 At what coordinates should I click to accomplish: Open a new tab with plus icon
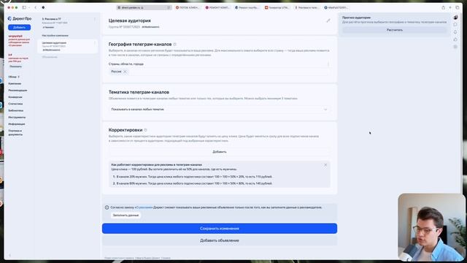pos(450,7)
